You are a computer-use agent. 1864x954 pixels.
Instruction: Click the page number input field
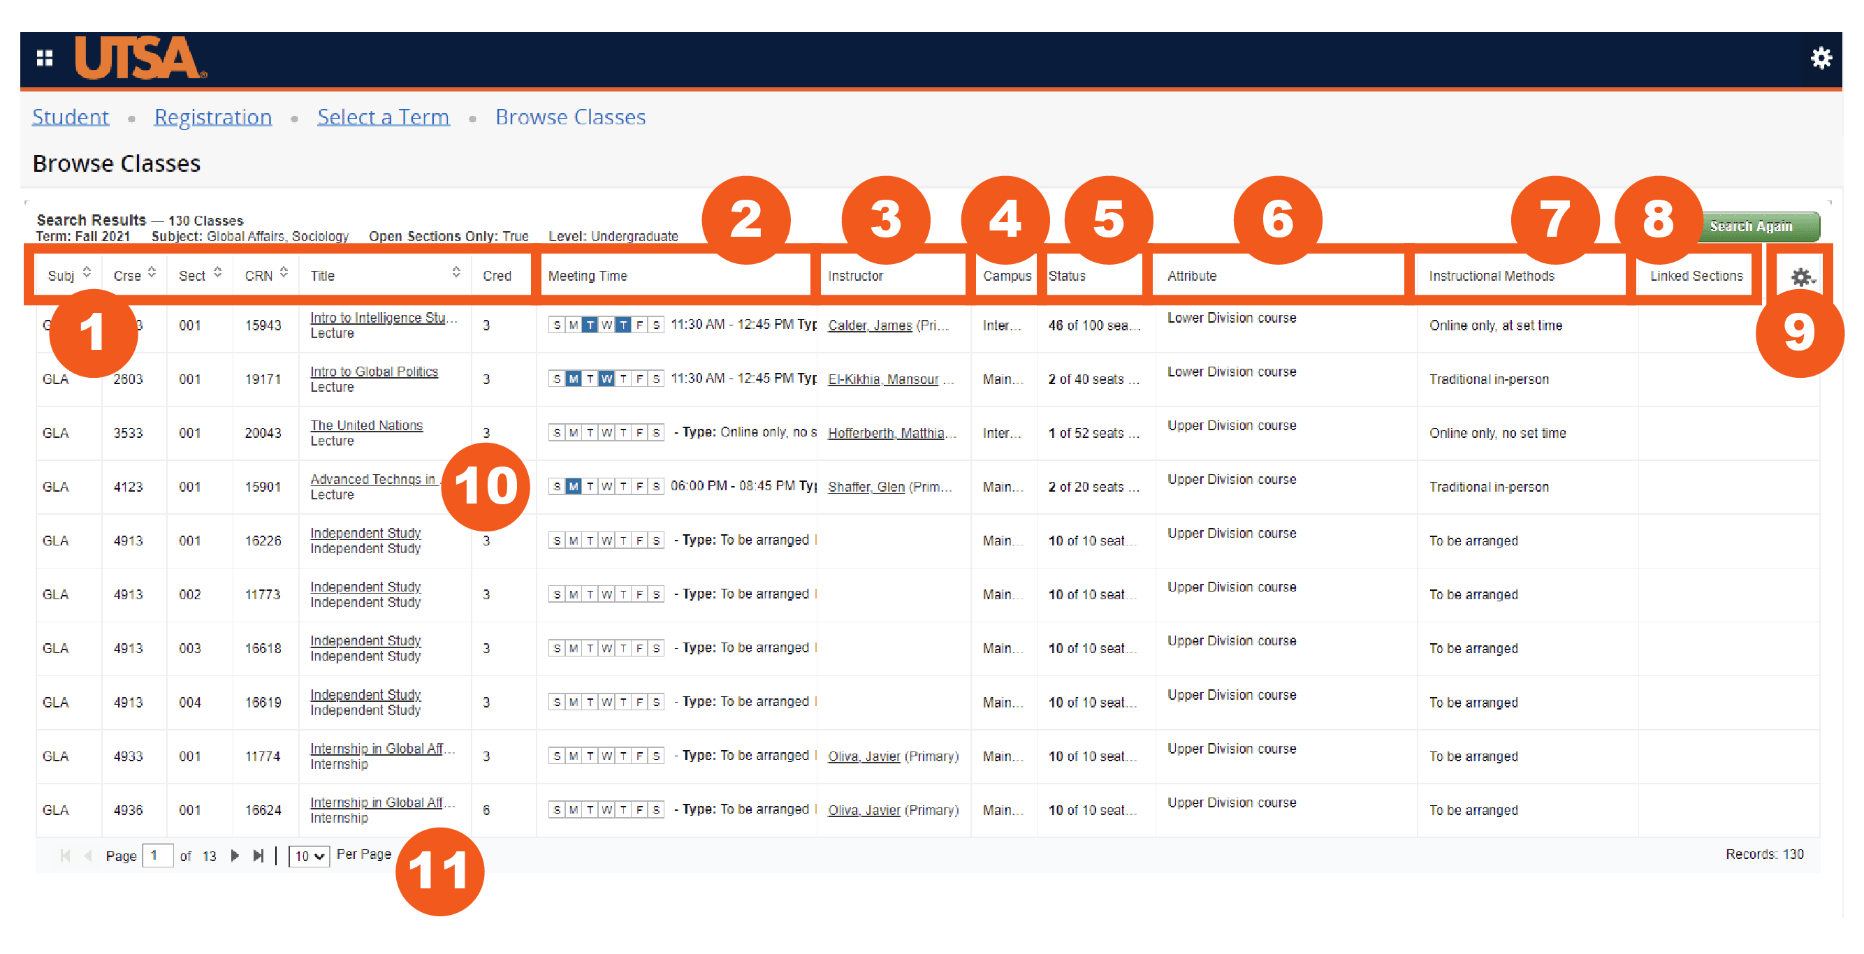pyautogui.click(x=158, y=856)
